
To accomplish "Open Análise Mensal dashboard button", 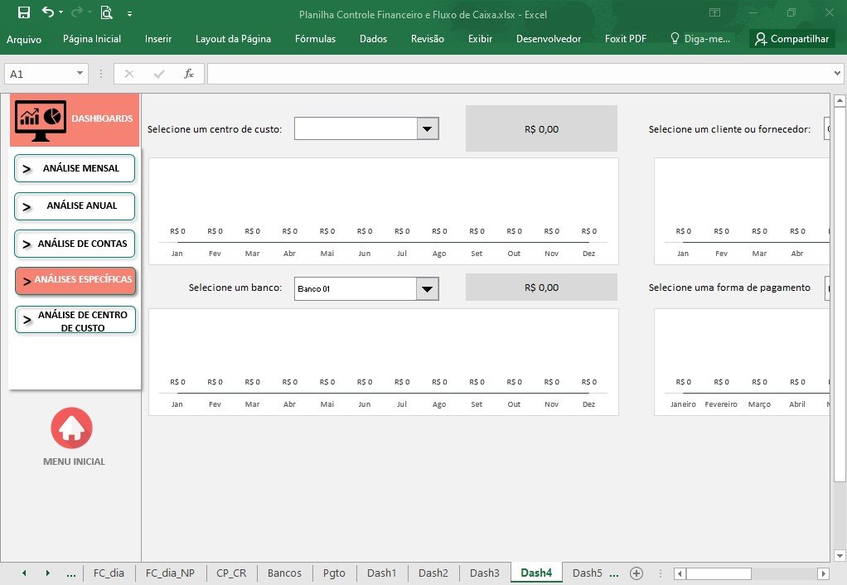I will point(75,168).
